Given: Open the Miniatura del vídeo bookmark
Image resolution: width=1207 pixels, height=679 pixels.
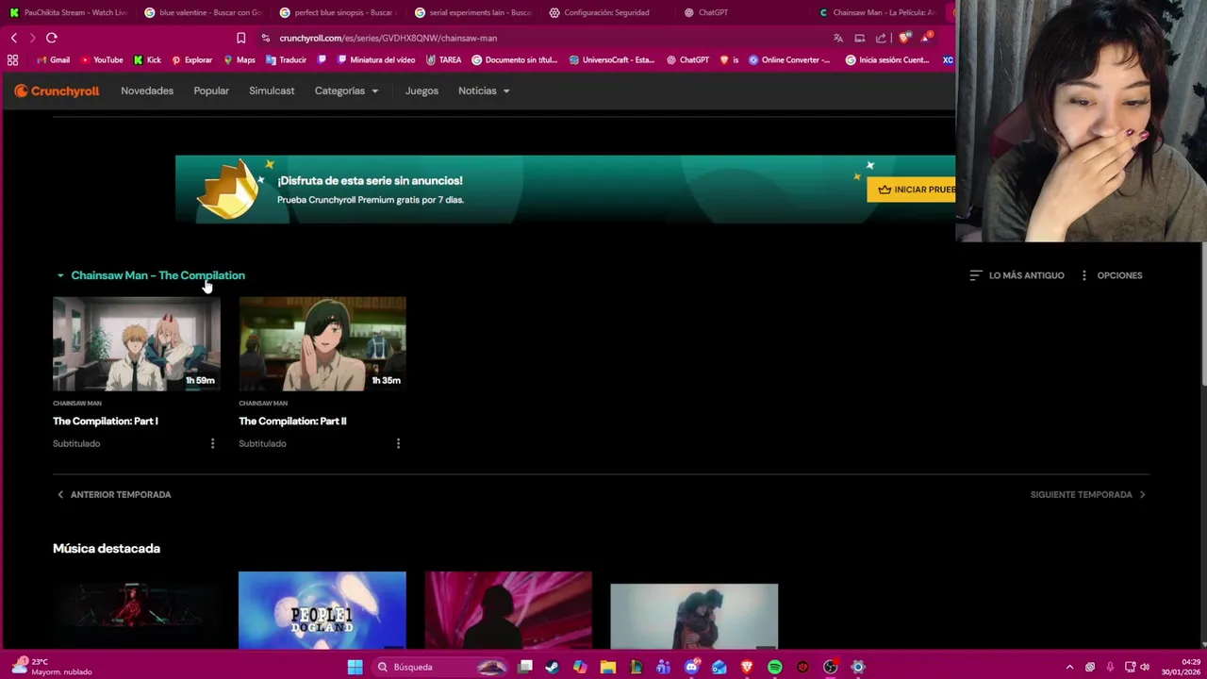Looking at the screenshot, I should click(374, 59).
